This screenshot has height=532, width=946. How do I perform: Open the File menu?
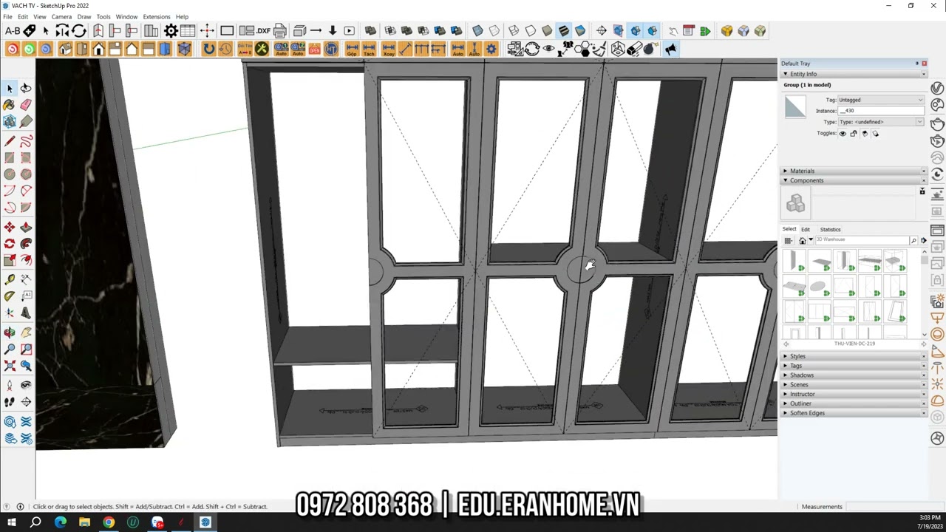coord(7,16)
